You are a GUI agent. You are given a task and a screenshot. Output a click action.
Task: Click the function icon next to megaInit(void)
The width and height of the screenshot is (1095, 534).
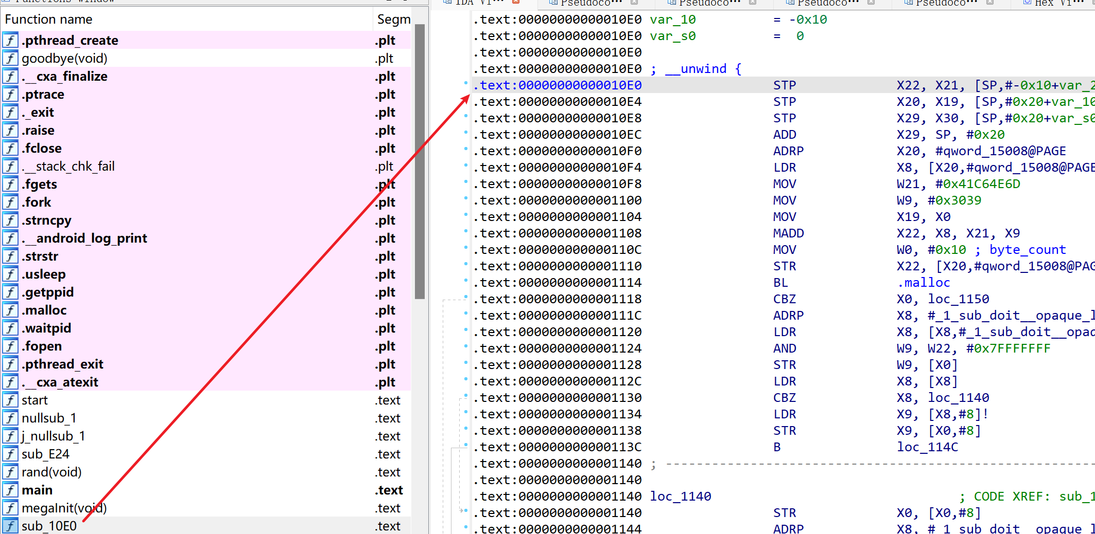click(x=10, y=508)
